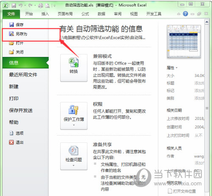Click the 准备共享 heading
212x196 pixels.
[x=102, y=145]
